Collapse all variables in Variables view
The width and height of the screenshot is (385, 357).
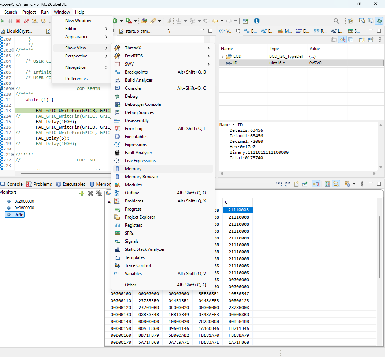pos(351,40)
